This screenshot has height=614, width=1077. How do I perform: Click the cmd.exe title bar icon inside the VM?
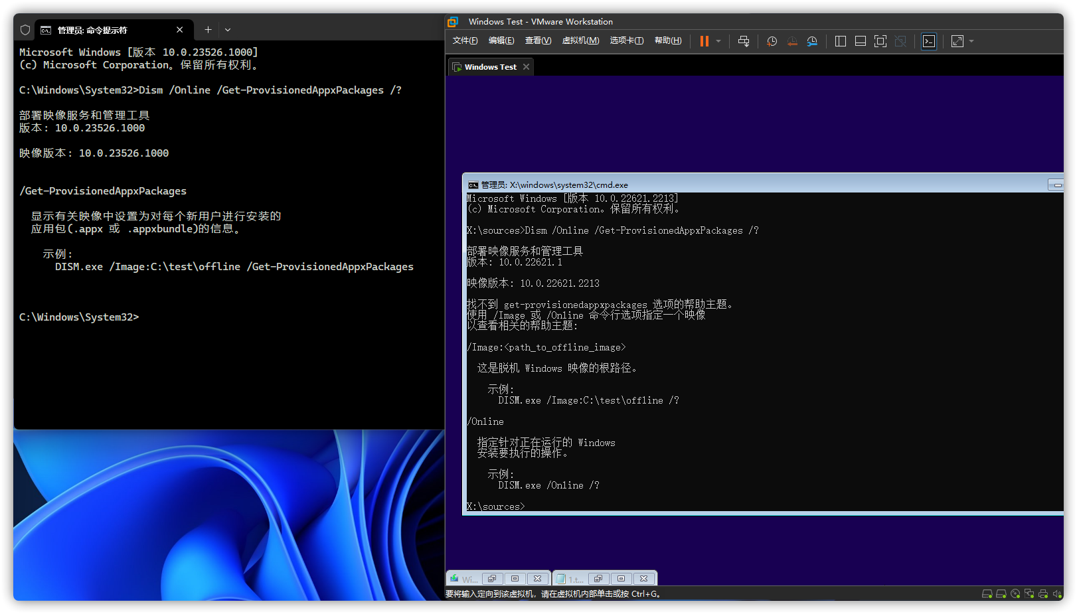click(x=473, y=185)
